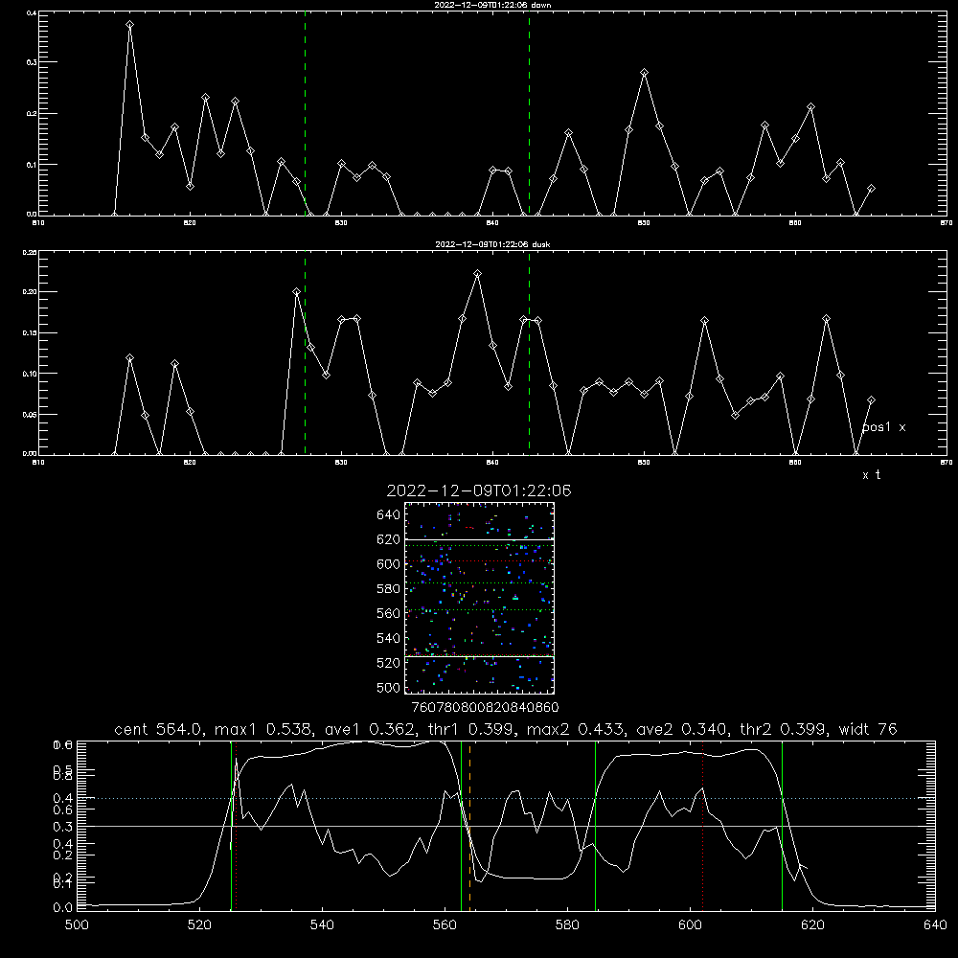Click the red dotted vertical line near 526
This screenshot has width=958, height=958.
point(236,825)
